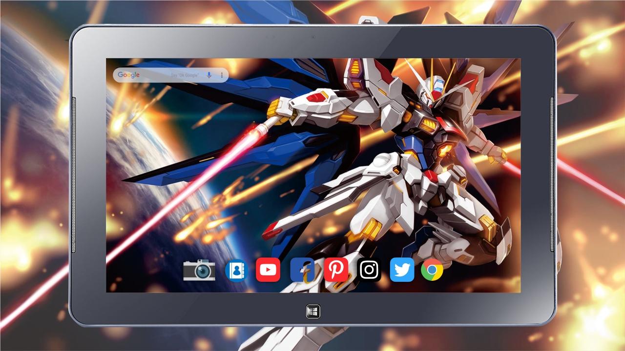Screen dimensions: 625x351
Task: Open the Chrome browser icon
Action: 432,270
